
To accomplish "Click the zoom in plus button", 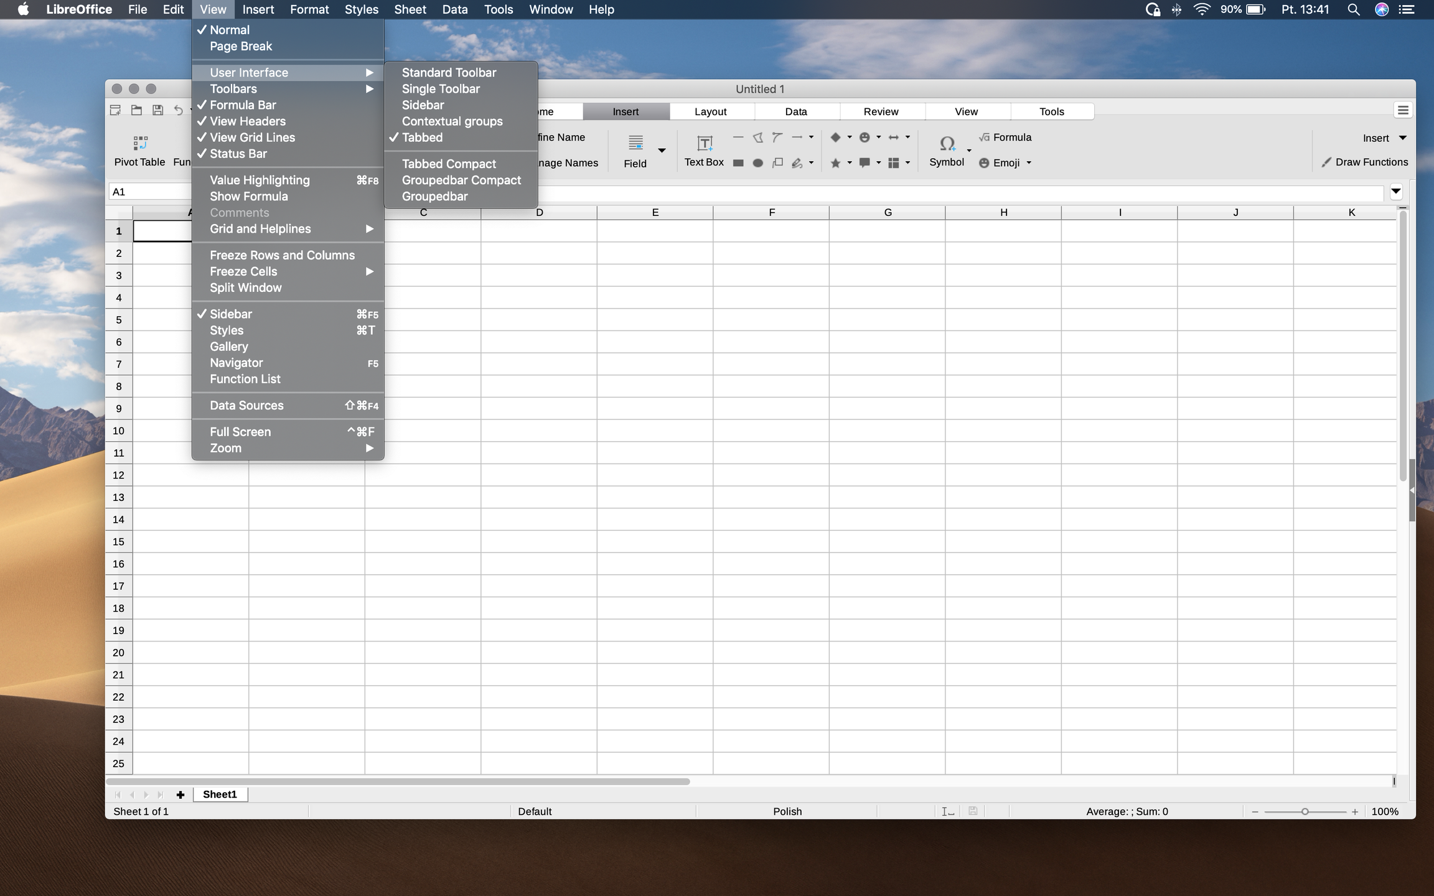I will 1355,811.
